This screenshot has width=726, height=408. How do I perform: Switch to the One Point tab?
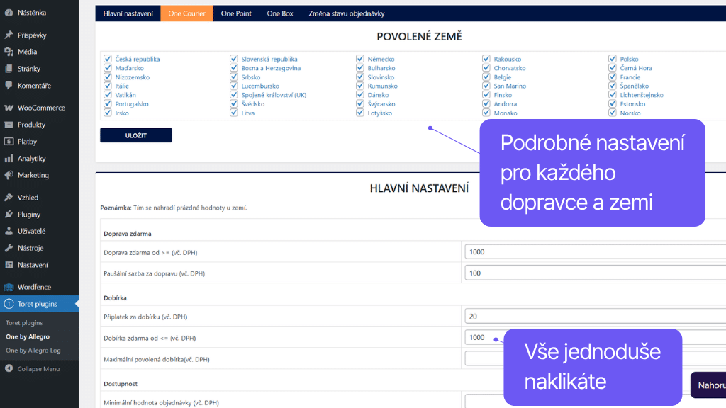point(236,13)
